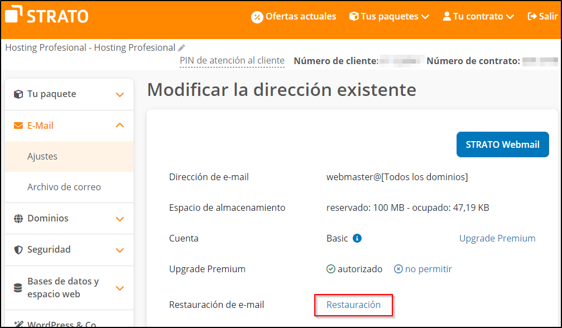Click the envelope icon beside E-Mail
The height and width of the screenshot is (328, 562).
tap(18, 126)
